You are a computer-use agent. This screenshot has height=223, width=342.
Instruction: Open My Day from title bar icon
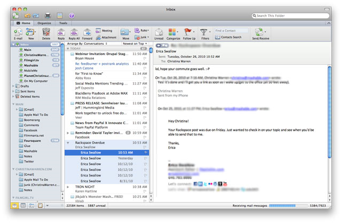click(59, 16)
